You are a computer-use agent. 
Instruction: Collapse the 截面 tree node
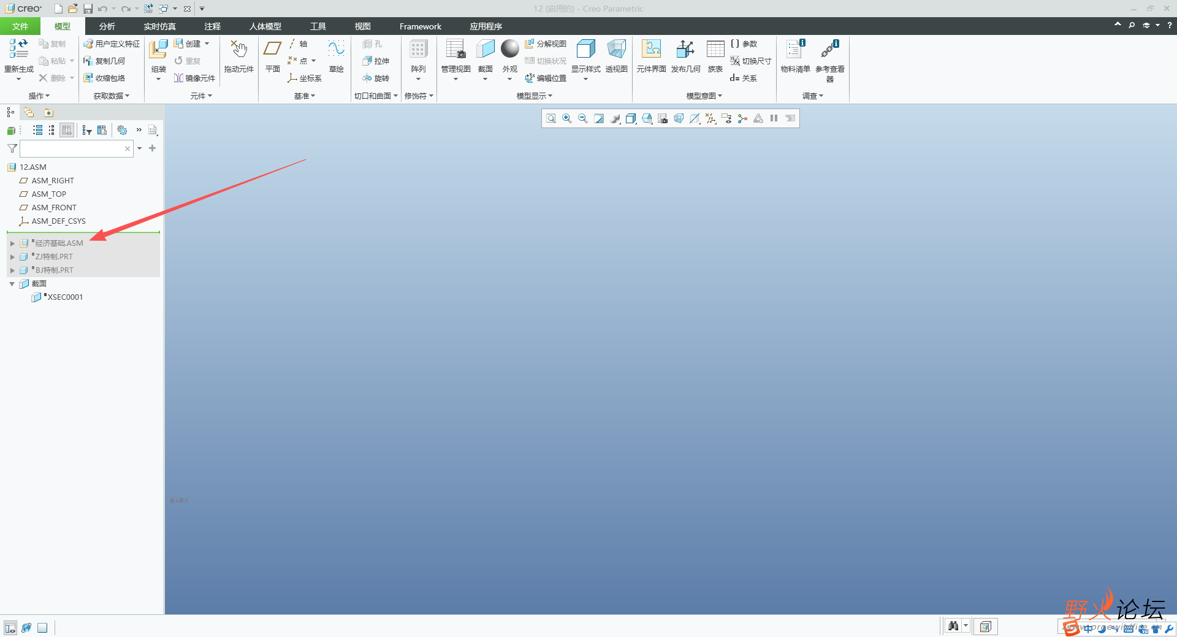[x=12, y=284]
